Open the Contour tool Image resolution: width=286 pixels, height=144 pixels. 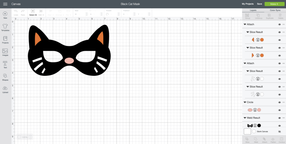[x=282, y=140]
